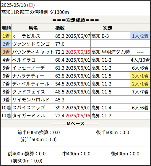Click the 次走成績 section heading
Screen dimensions: 151x166
coord(76,20)
